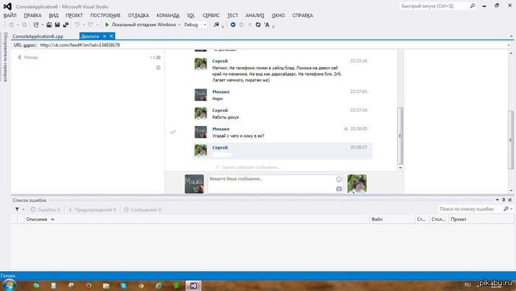Image resolution: width=516 pixels, height=291 pixels.
Task: Expand the New Project icon dropdown arrow
Action: pos(42,24)
